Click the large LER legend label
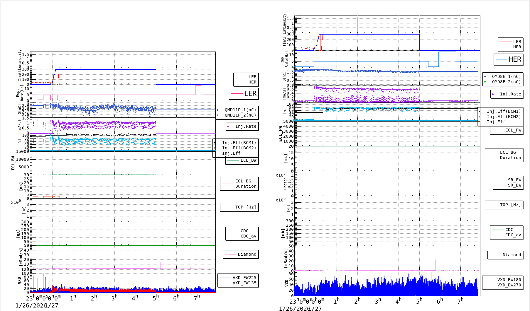This screenshot has width=530, height=311. [250, 94]
